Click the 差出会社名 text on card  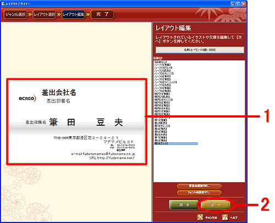[x=59, y=92]
